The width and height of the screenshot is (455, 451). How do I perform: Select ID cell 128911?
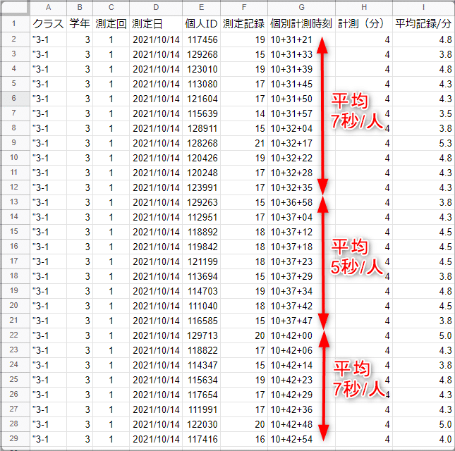point(201,128)
